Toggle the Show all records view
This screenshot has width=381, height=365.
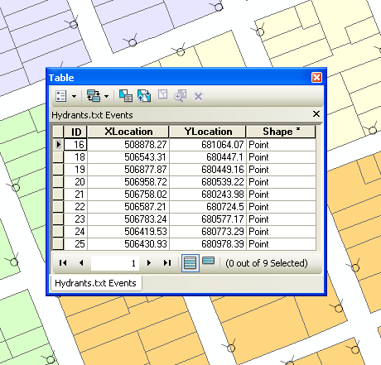coord(190,263)
